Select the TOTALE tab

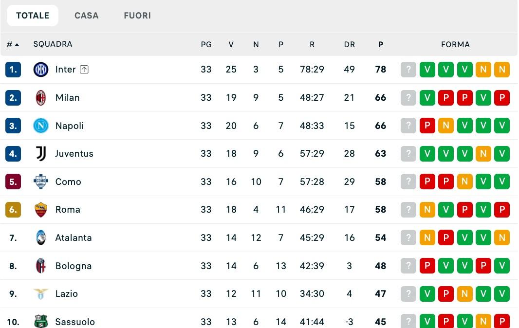coord(32,15)
